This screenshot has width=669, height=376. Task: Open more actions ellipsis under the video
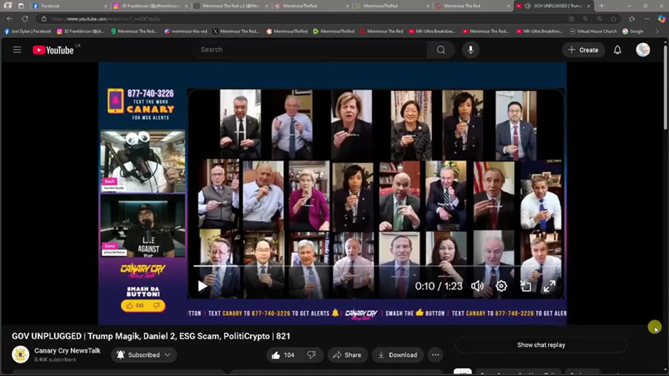[x=435, y=355]
